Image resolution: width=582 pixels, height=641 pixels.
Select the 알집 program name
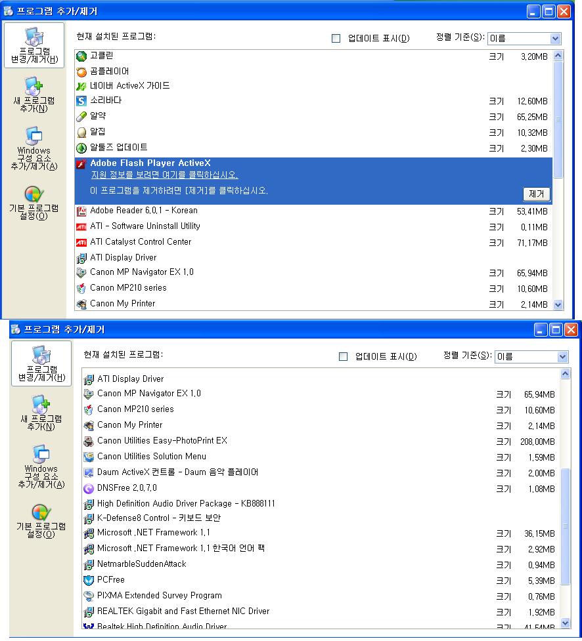click(98, 132)
